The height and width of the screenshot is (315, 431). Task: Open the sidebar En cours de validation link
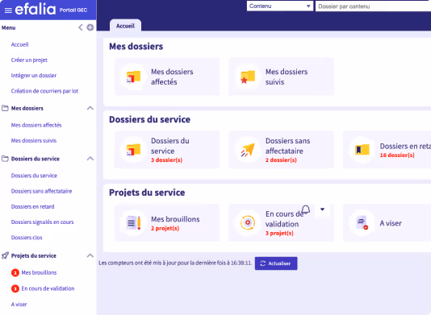coord(48,288)
